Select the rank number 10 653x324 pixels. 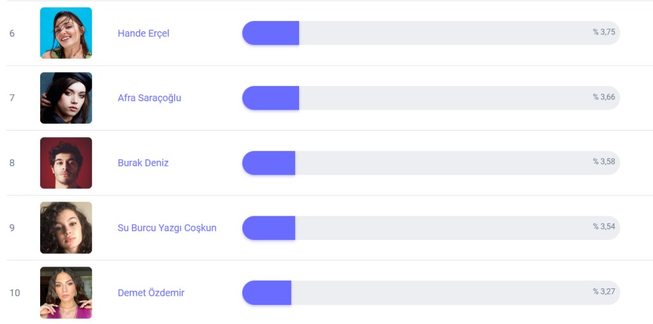click(x=14, y=293)
